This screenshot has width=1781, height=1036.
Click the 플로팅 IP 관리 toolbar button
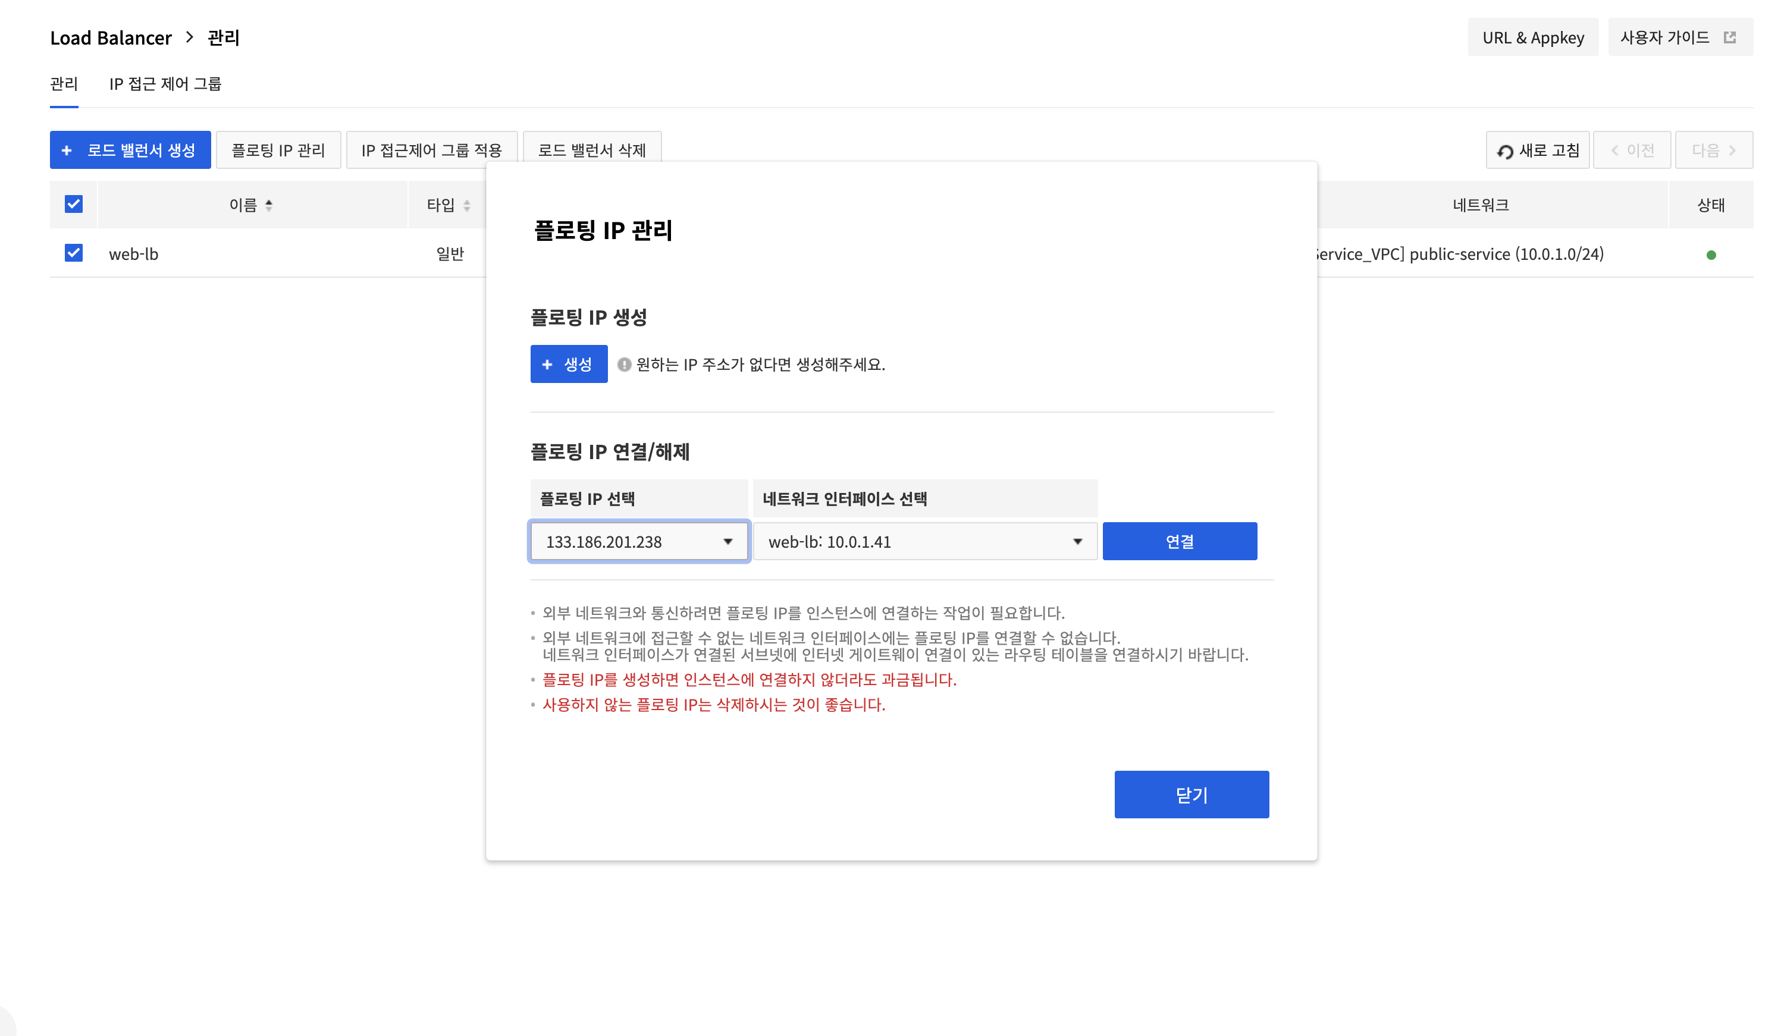click(x=278, y=150)
